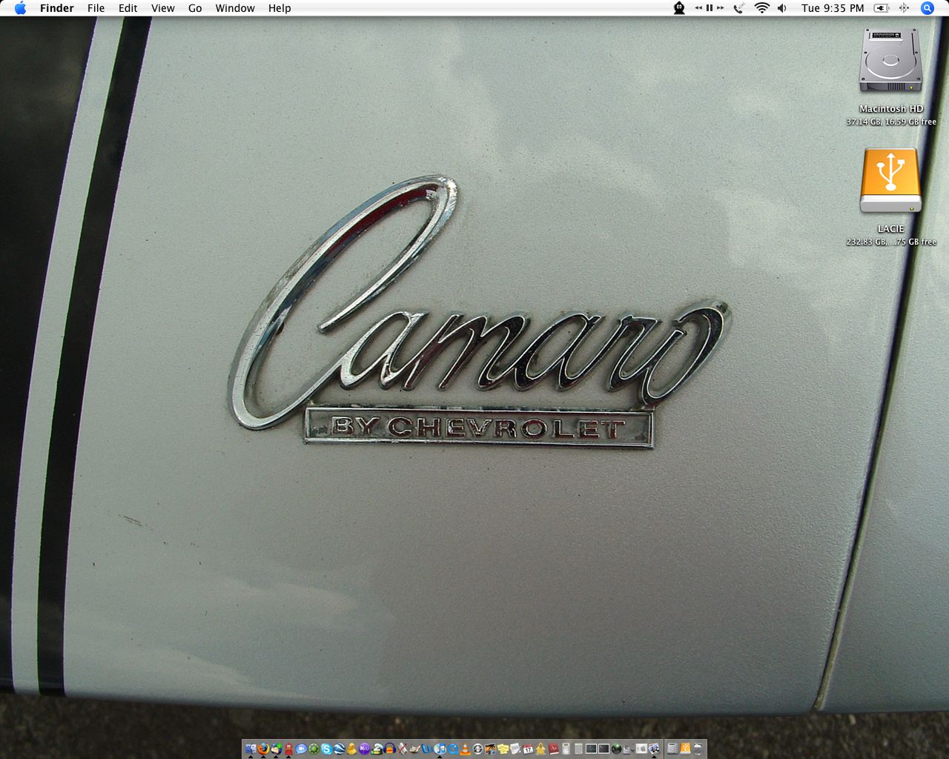Screen dimensions: 949x759
Task: Skip to next track in menu bar
Action: click(x=720, y=8)
